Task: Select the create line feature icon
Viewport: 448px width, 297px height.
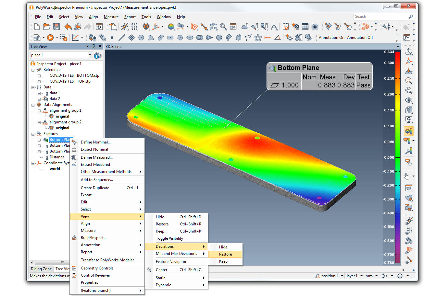Action: click(121, 38)
